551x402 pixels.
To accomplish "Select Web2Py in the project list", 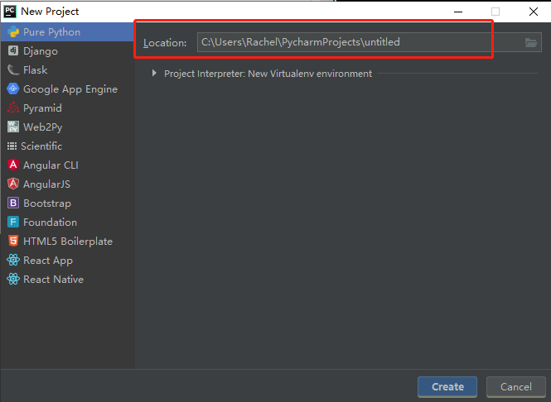I will coord(67,127).
